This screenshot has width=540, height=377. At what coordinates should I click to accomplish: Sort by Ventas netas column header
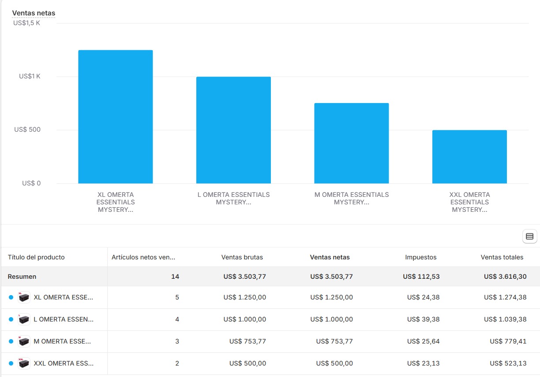tap(330, 257)
